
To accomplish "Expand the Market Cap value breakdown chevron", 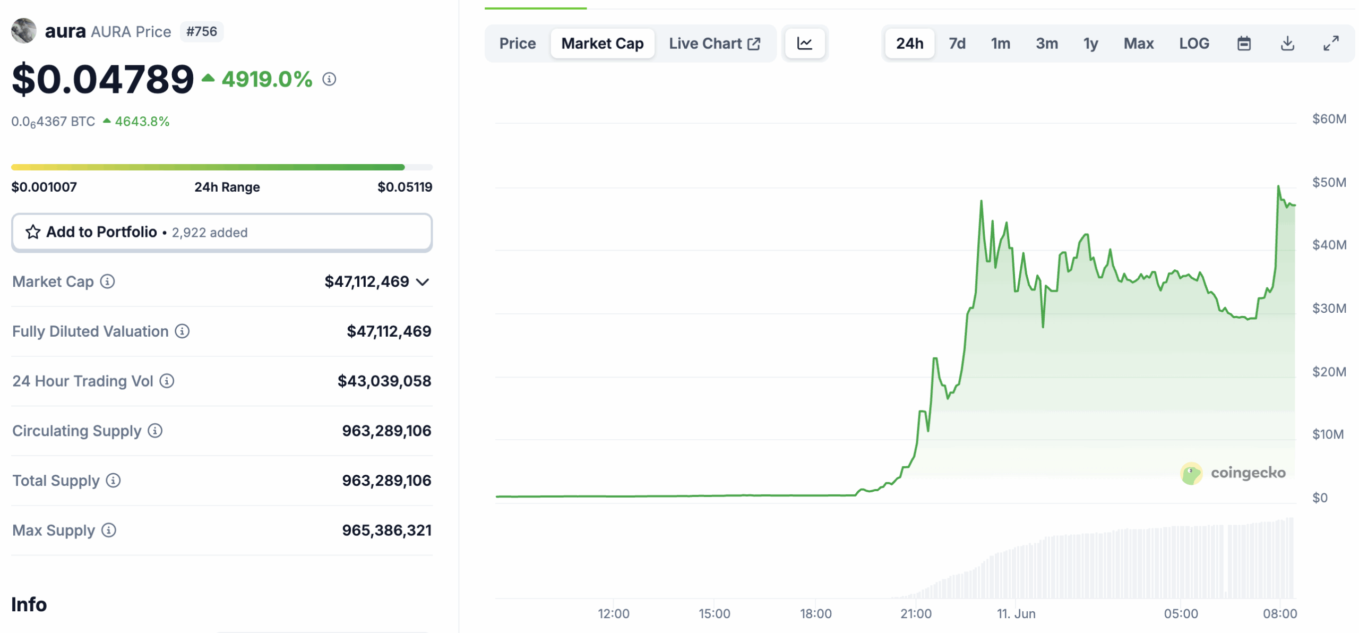I will [422, 282].
